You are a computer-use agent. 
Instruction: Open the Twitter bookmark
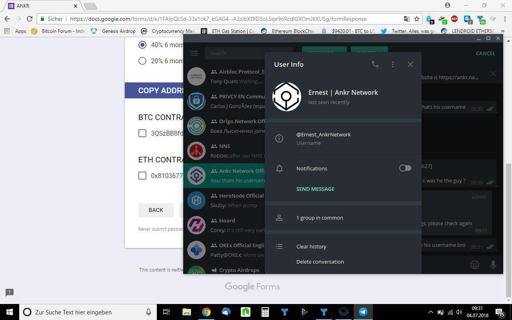coord(408,31)
